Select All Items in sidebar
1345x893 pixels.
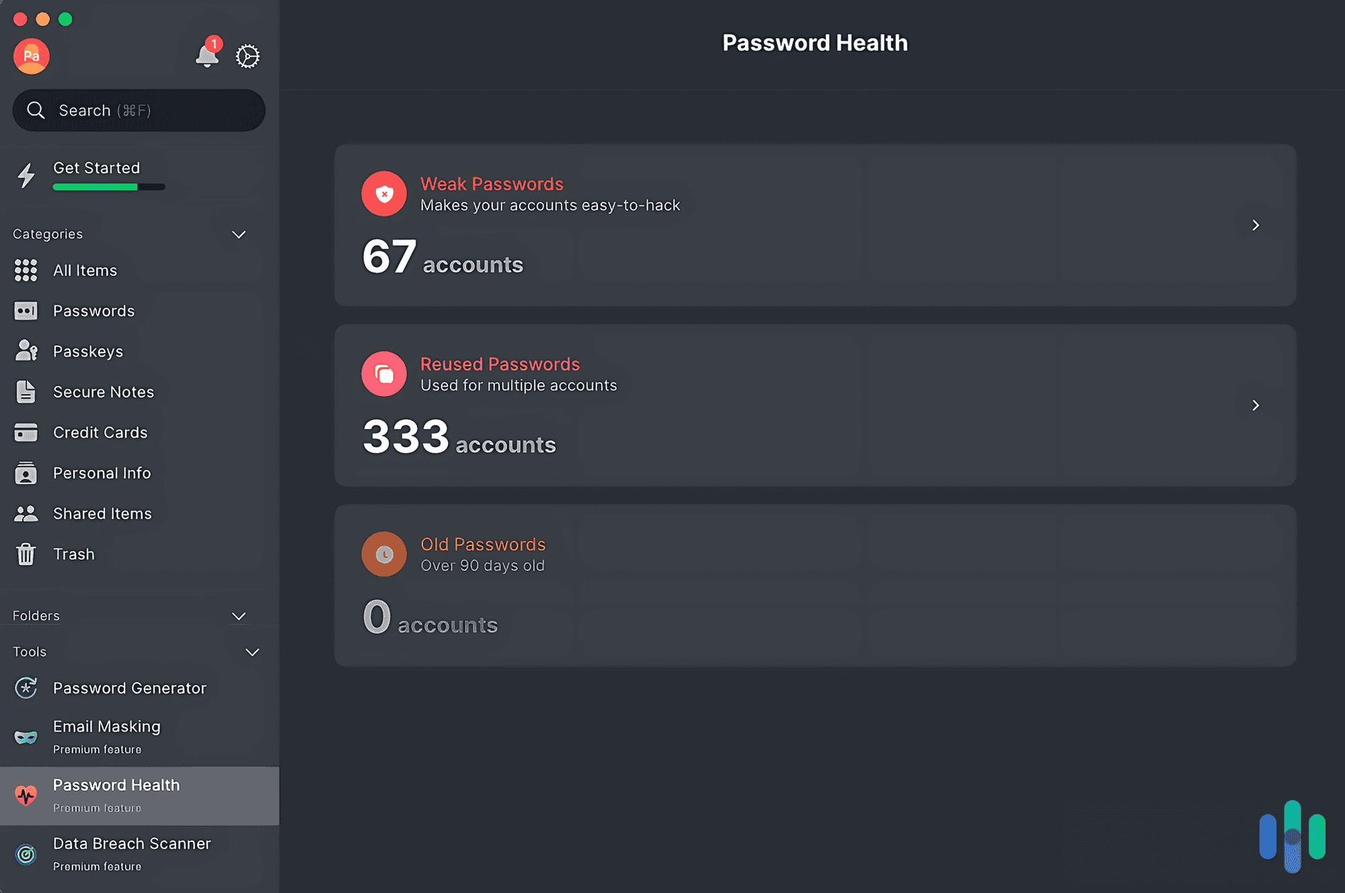coord(85,269)
